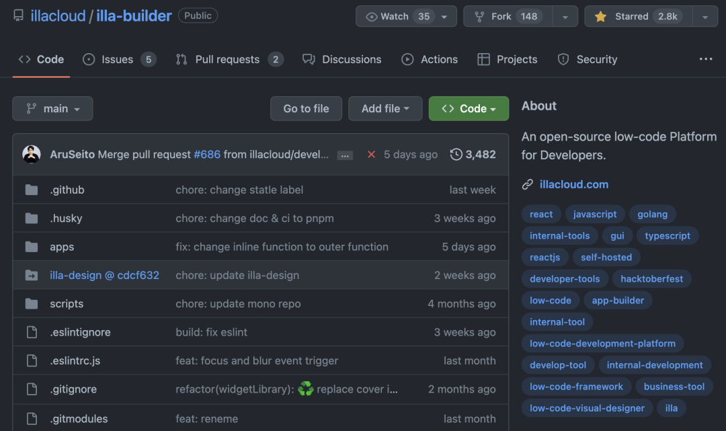Select the low-code-visual-designer topic tag
This screenshot has width=726, height=431.
587,408
